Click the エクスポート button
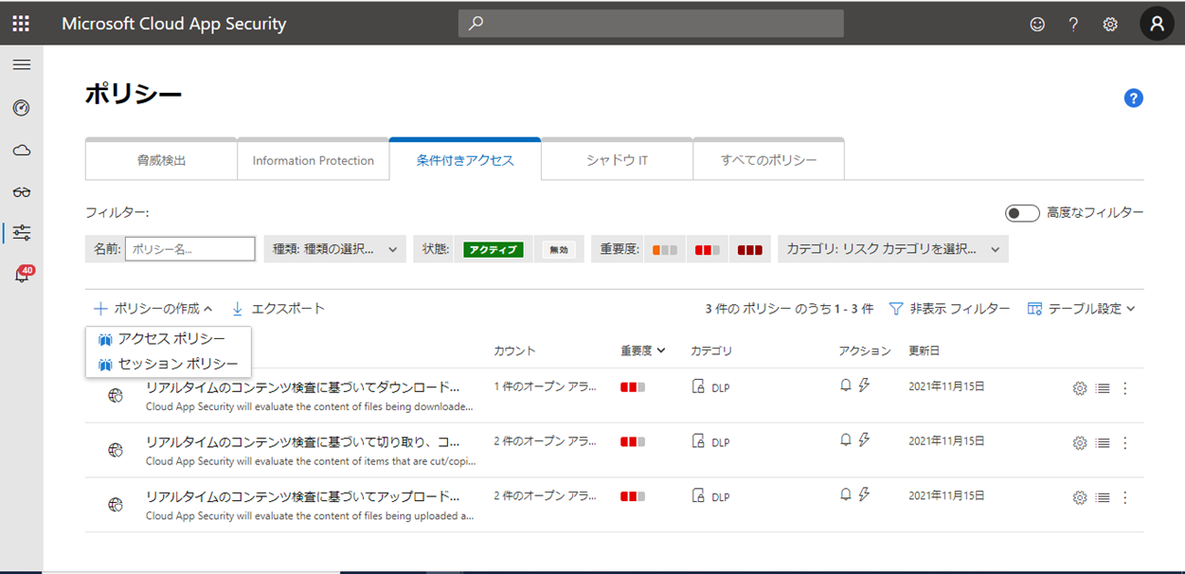The image size is (1185, 574). coord(278,309)
